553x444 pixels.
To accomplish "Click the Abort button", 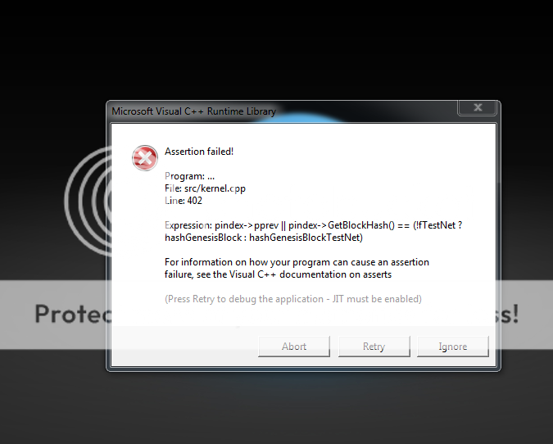I will (294, 347).
